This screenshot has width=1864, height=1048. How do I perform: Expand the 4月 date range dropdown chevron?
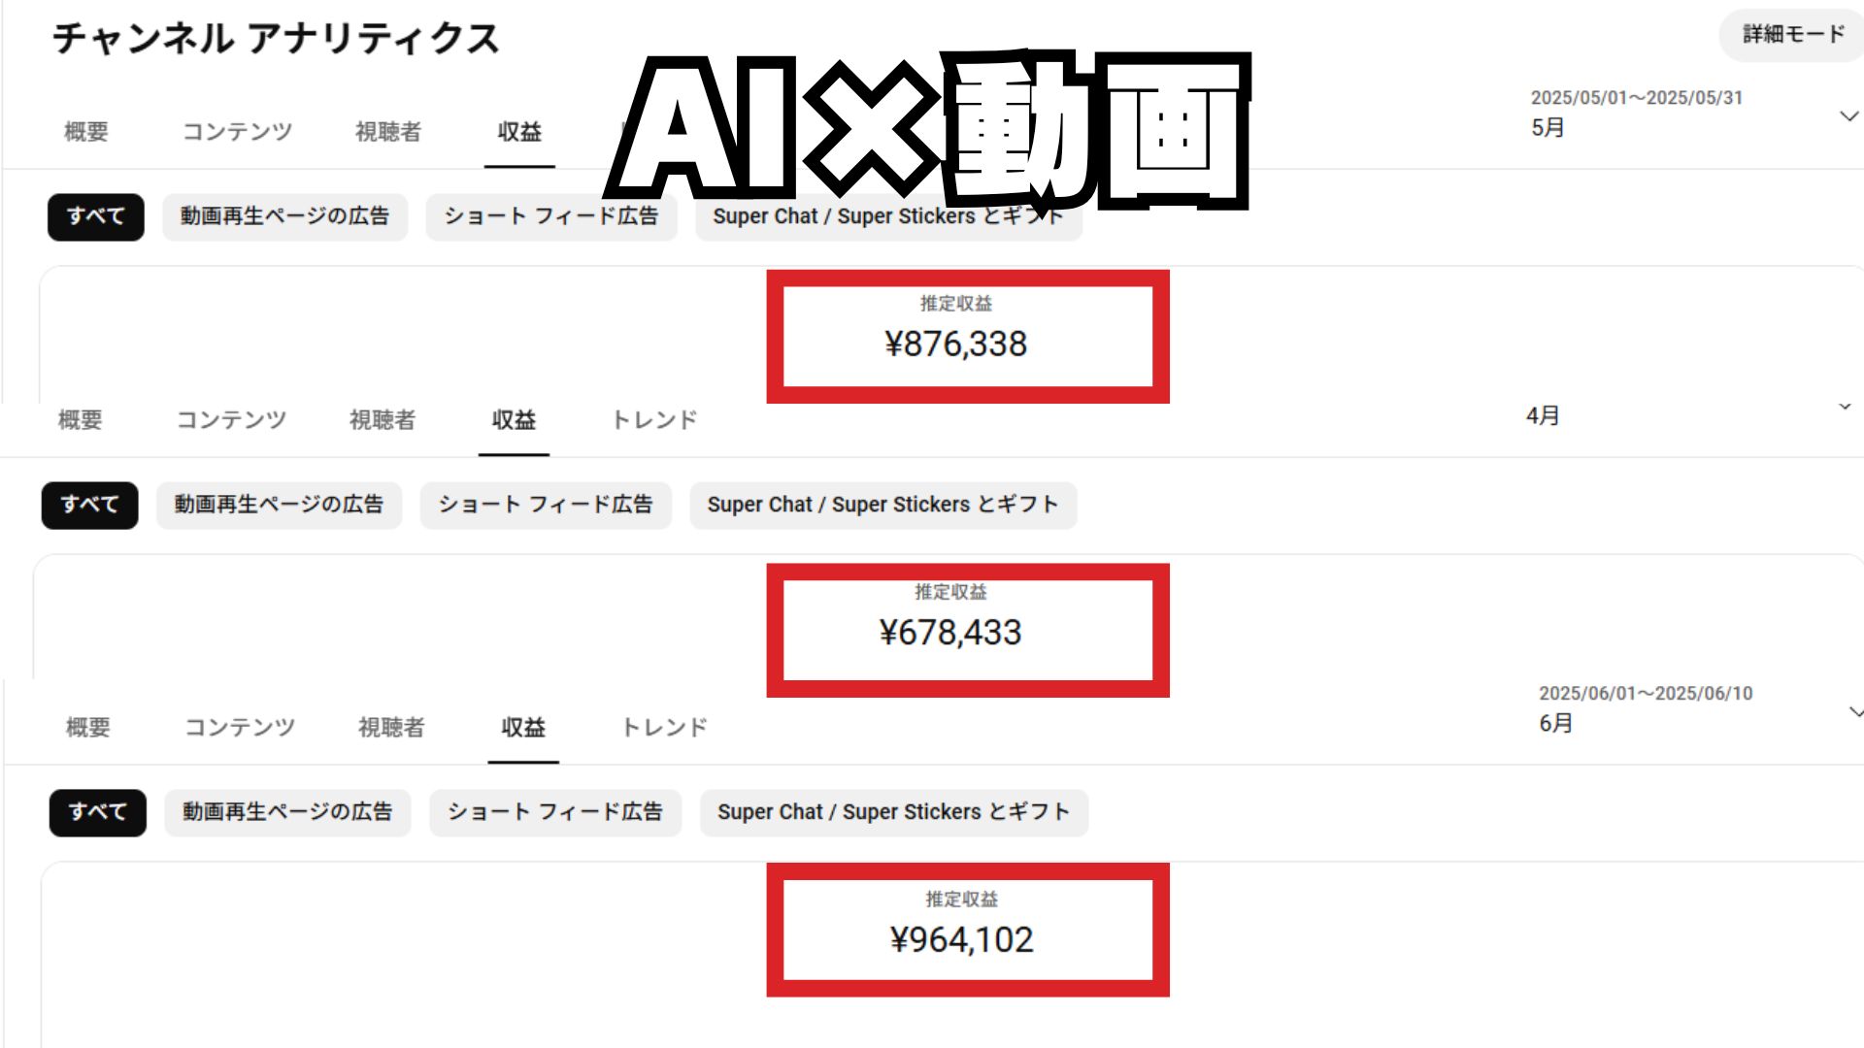pyautogui.click(x=1845, y=407)
